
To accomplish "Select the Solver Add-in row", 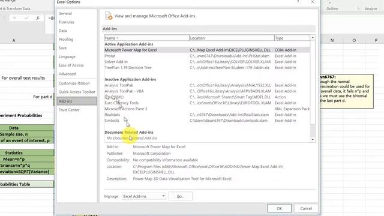I will coord(207,62).
